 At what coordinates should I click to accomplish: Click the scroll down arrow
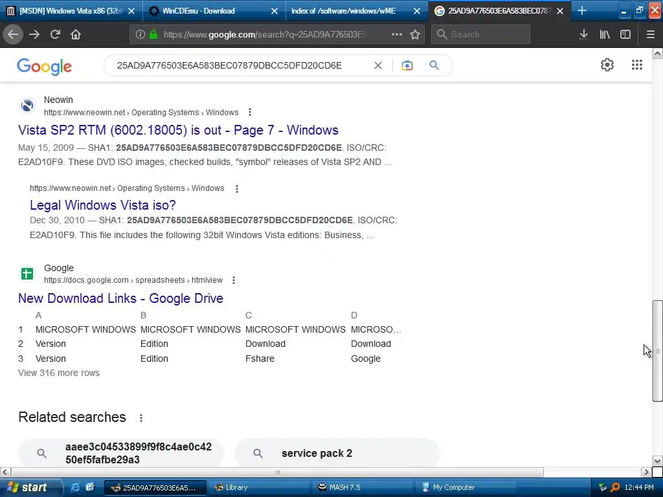click(657, 461)
